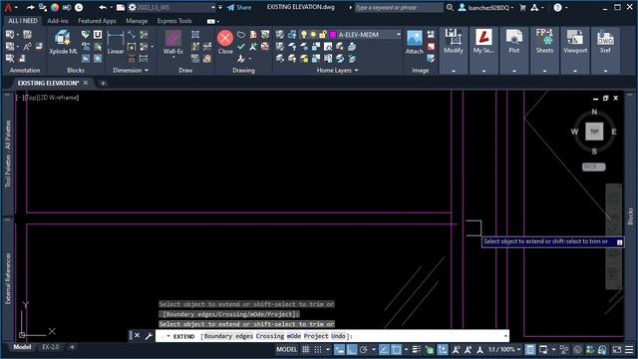Image resolution: width=638 pixels, height=359 pixels.
Task: Open the FP-1 Sheets panel
Action: (x=544, y=42)
